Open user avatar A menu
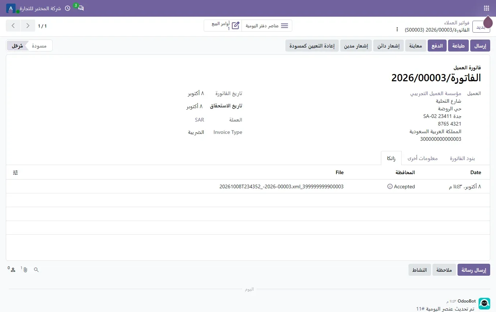 point(11,8)
